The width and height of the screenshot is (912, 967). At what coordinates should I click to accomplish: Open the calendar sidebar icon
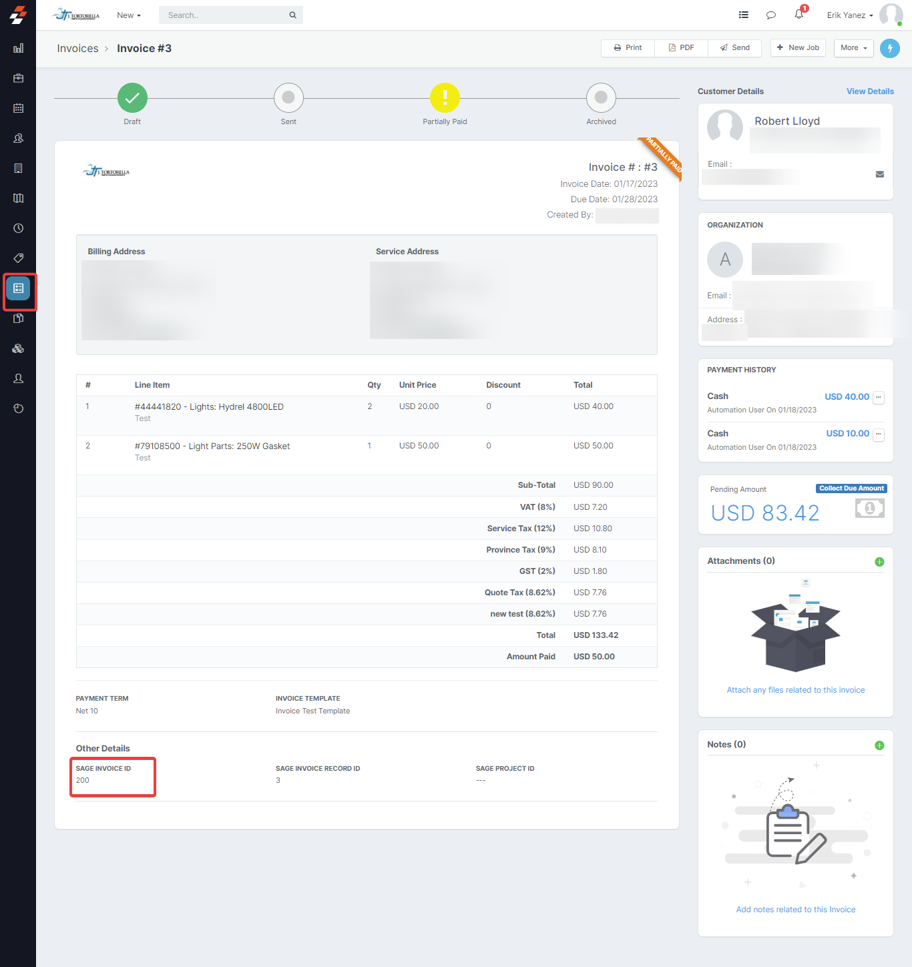(18, 108)
